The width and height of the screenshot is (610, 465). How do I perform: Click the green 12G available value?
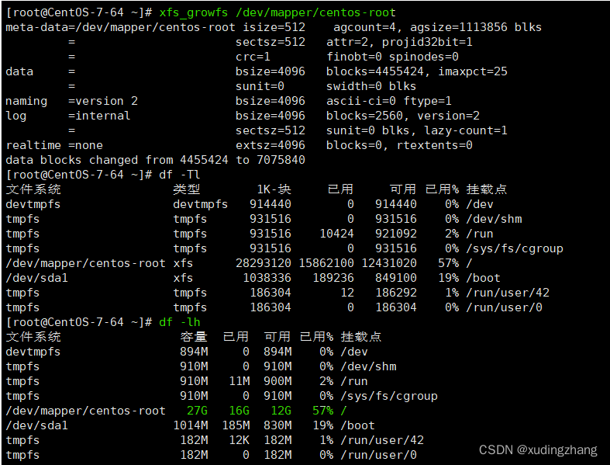click(281, 411)
